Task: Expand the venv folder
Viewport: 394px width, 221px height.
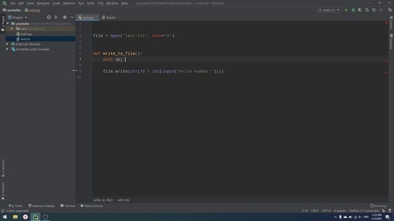Action: (12, 29)
